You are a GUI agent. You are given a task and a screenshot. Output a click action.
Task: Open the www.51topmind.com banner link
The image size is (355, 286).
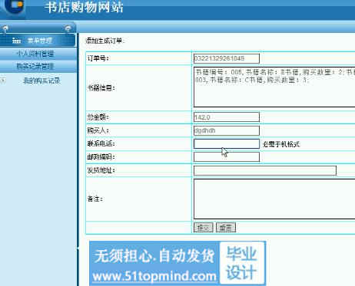[154, 277]
